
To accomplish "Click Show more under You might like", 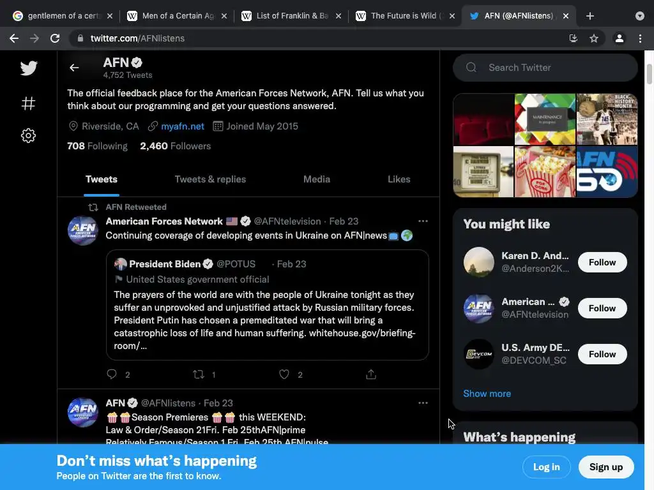I will coord(487,394).
